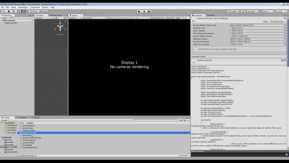Toggle Mute Audio in Game view
This screenshot has height=163, width=289.
pyautogui.click(x=170, y=18)
